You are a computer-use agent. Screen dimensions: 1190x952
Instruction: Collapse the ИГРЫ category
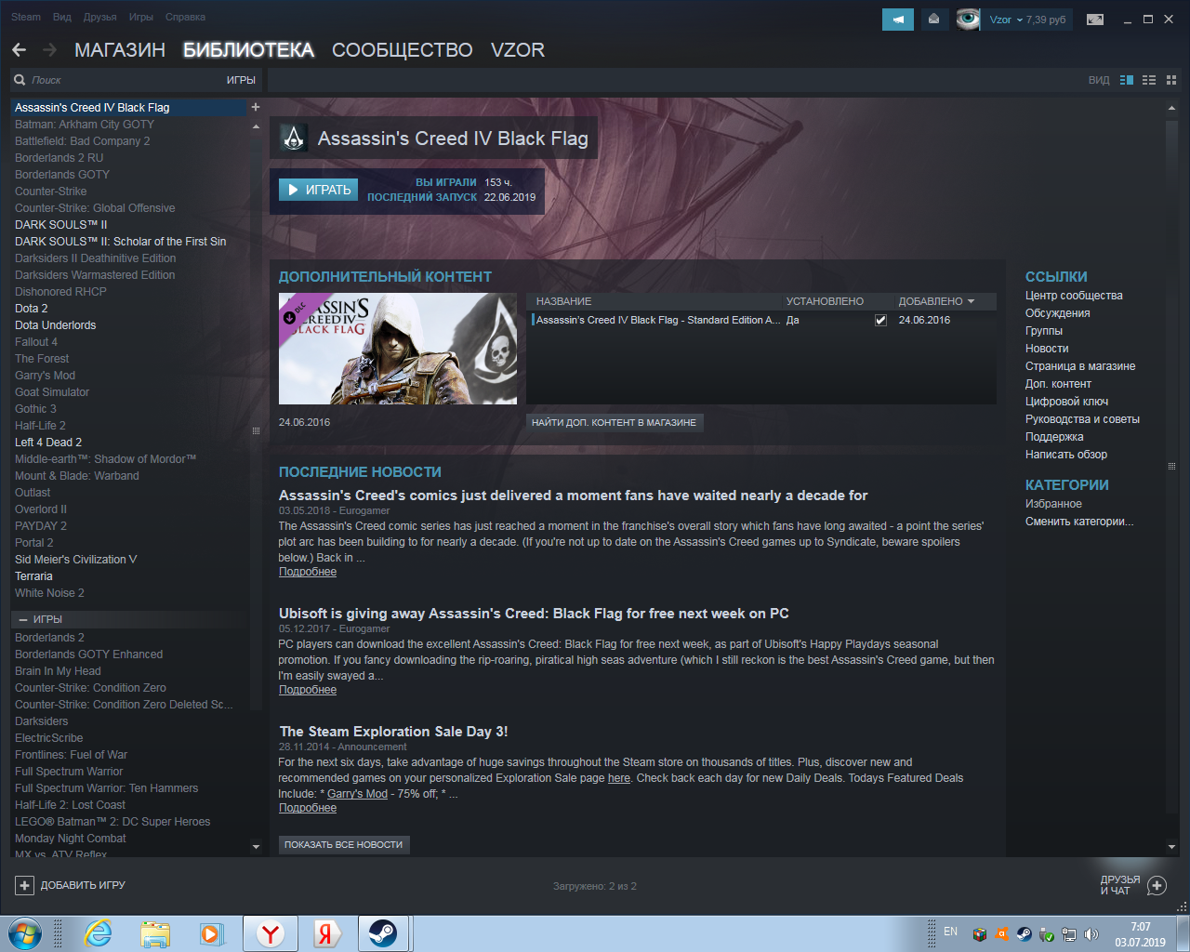(23, 619)
